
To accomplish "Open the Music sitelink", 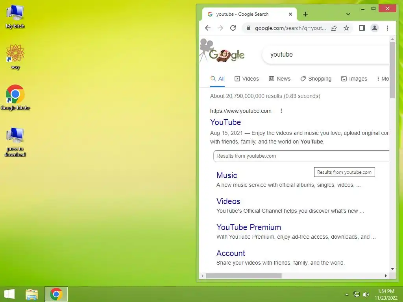I will tap(227, 175).
